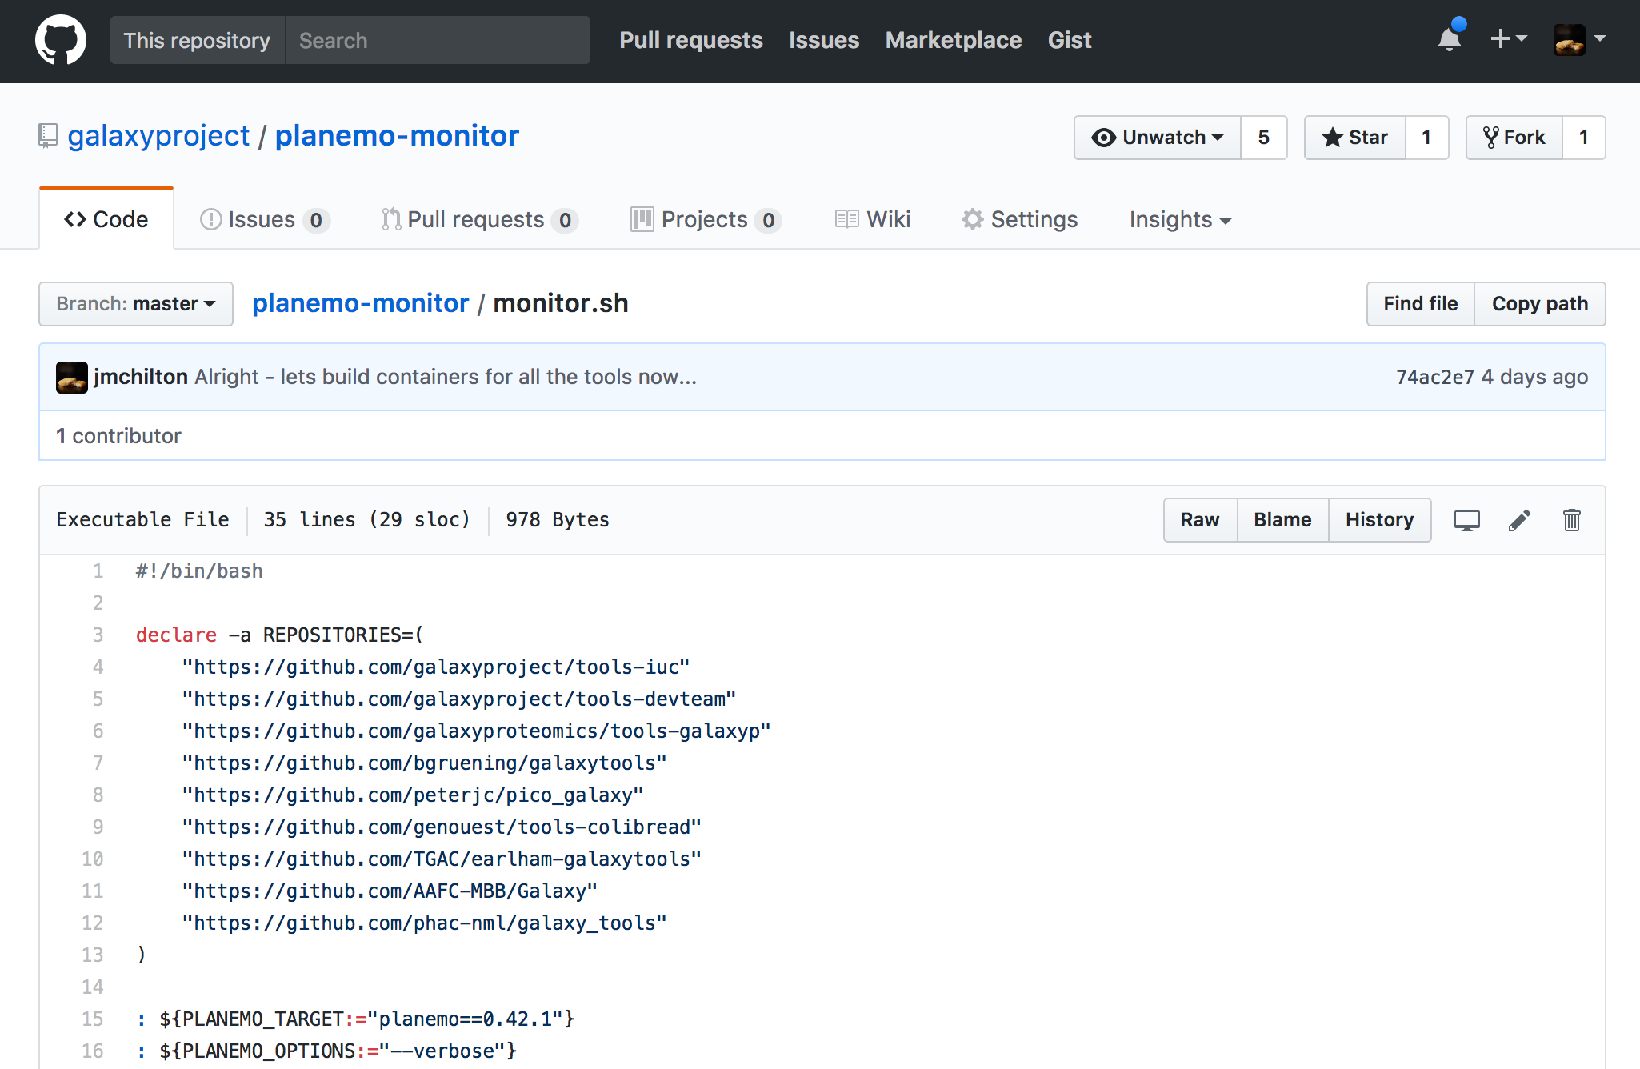Open the planemo-monitor repository title link
Screen dimensions: 1640x1069
[397, 136]
